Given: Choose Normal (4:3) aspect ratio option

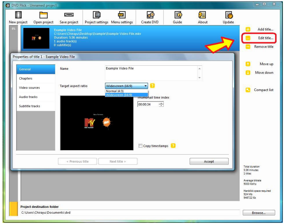Looking at the screenshot, I should click(127, 91).
